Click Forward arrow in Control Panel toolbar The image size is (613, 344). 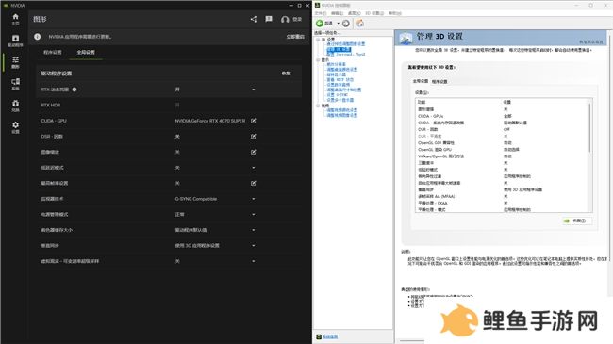[x=345, y=24]
